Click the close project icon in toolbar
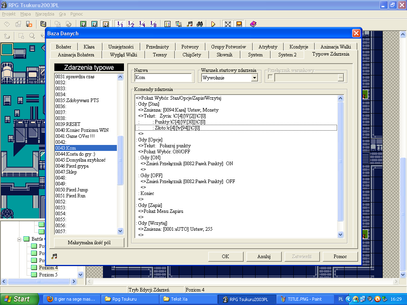The height and width of the screenshot is (305, 407). (x=29, y=24)
